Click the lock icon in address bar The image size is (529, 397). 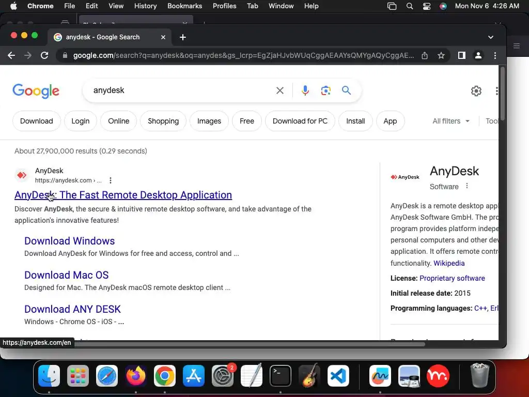pyautogui.click(x=65, y=55)
